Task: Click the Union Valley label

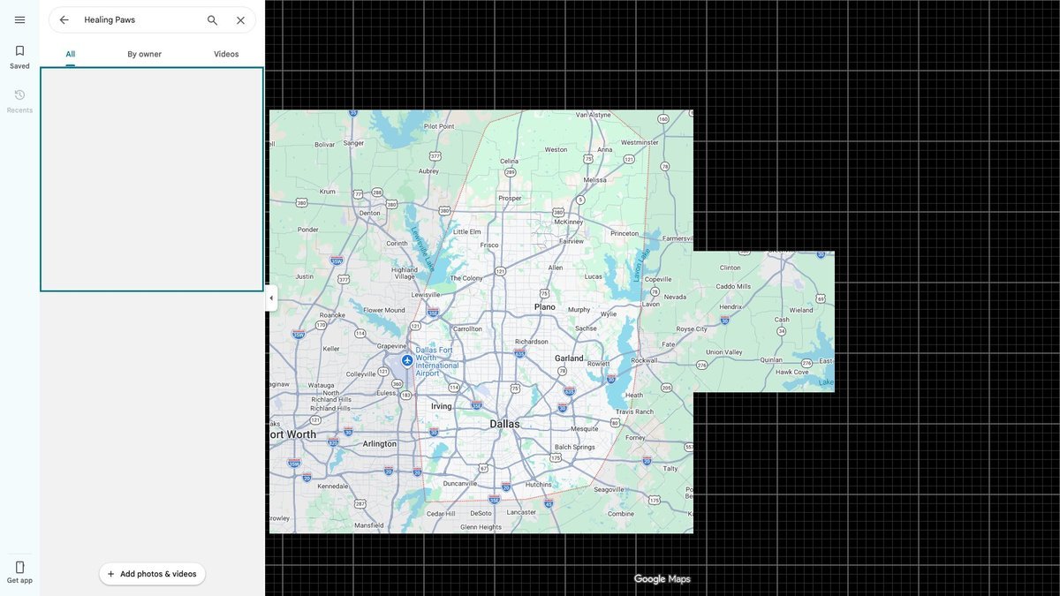Action: [x=724, y=352]
